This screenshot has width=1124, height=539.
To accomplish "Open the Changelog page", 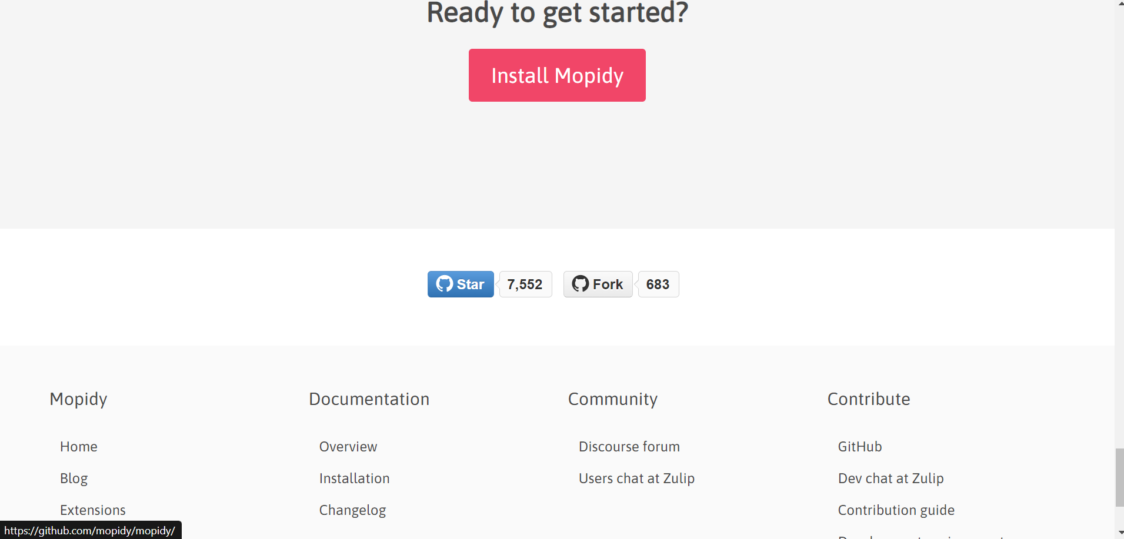I will point(352,510).
